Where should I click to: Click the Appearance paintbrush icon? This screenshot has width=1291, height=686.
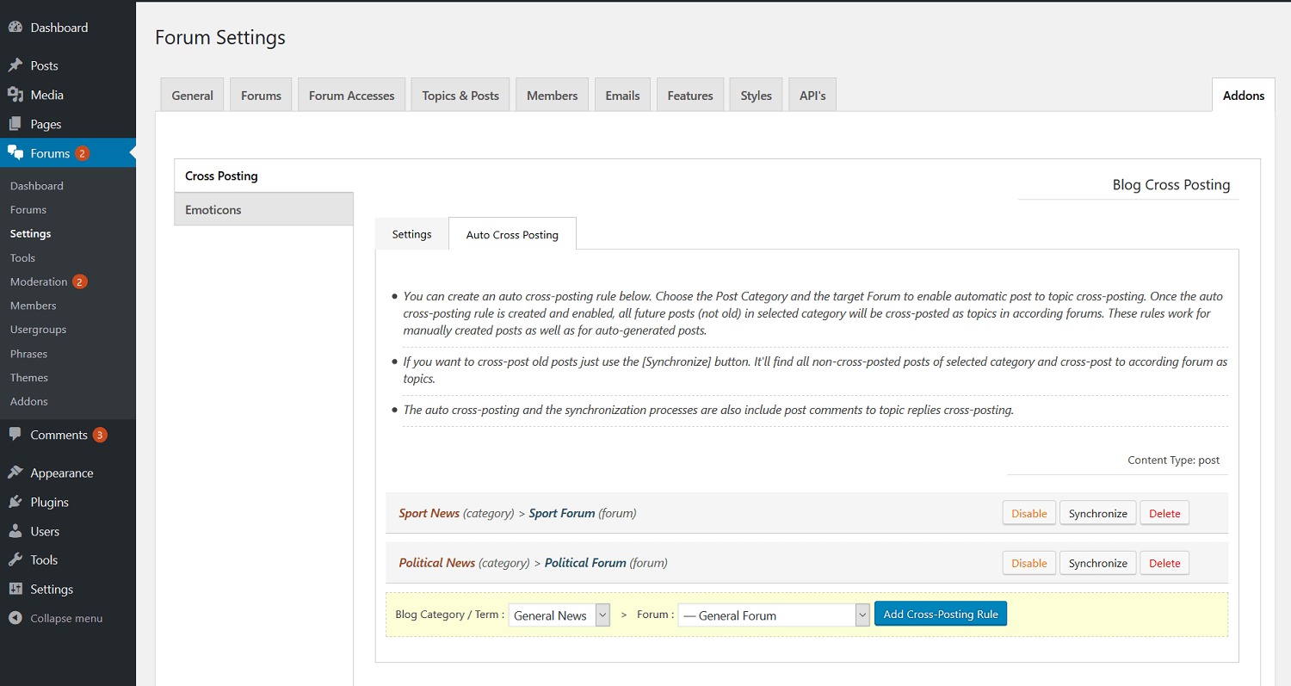(15, 473)
